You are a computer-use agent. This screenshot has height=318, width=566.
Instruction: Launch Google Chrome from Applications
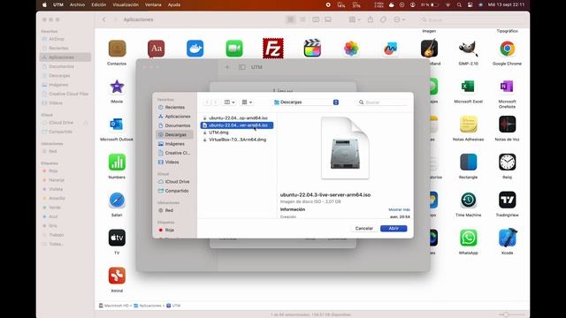pos(507,49)
